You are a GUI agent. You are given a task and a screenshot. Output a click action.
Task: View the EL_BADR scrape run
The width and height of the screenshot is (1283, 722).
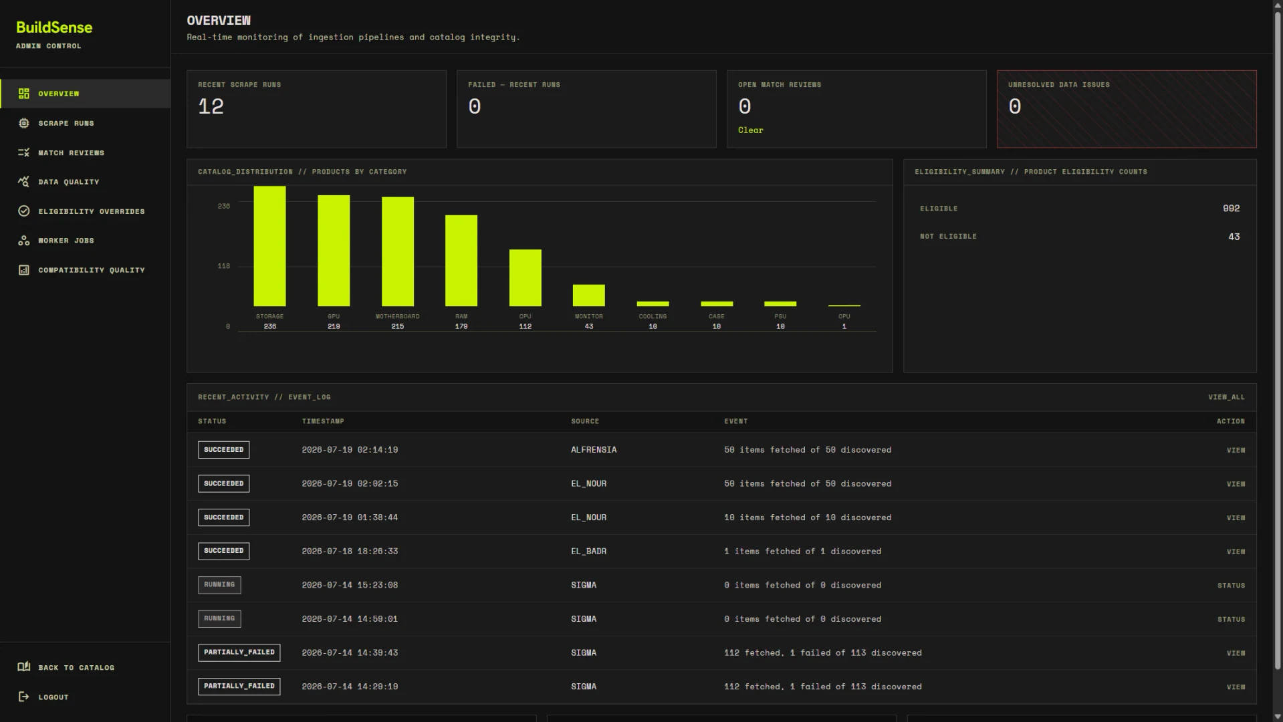pos(1236,552)
